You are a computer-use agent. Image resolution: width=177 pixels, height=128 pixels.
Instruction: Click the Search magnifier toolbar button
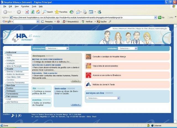point(48,12)
